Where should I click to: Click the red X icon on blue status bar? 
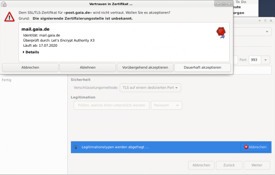(246, 147)
